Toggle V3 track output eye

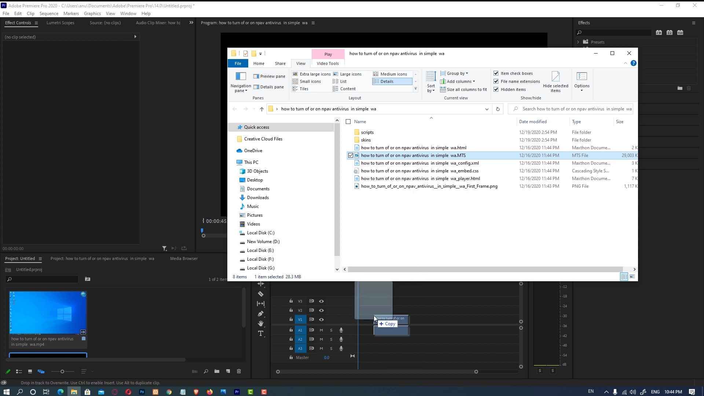point(321,301)
